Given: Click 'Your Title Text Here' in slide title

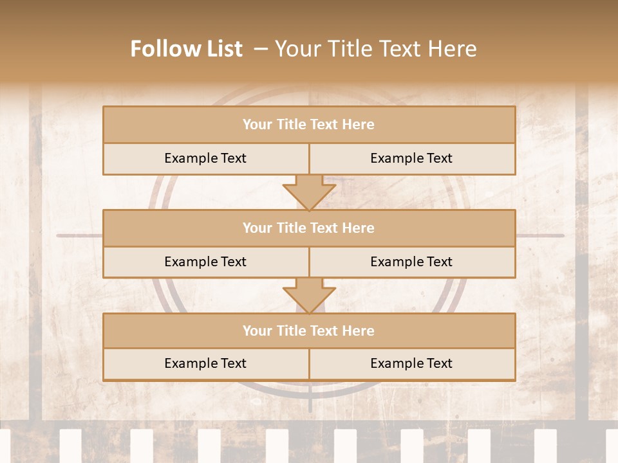Looking at the screenshot, I should coord(375,49).
